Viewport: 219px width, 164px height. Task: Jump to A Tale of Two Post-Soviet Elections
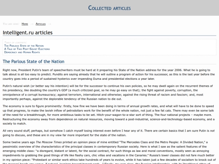tap(27, 49)
